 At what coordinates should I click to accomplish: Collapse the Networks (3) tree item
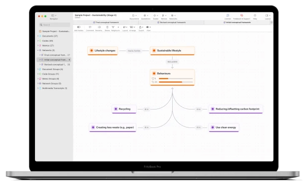(x=38, y=50)
